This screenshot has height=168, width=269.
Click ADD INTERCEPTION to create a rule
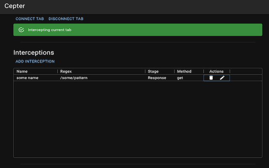click(x=35, y=61)
